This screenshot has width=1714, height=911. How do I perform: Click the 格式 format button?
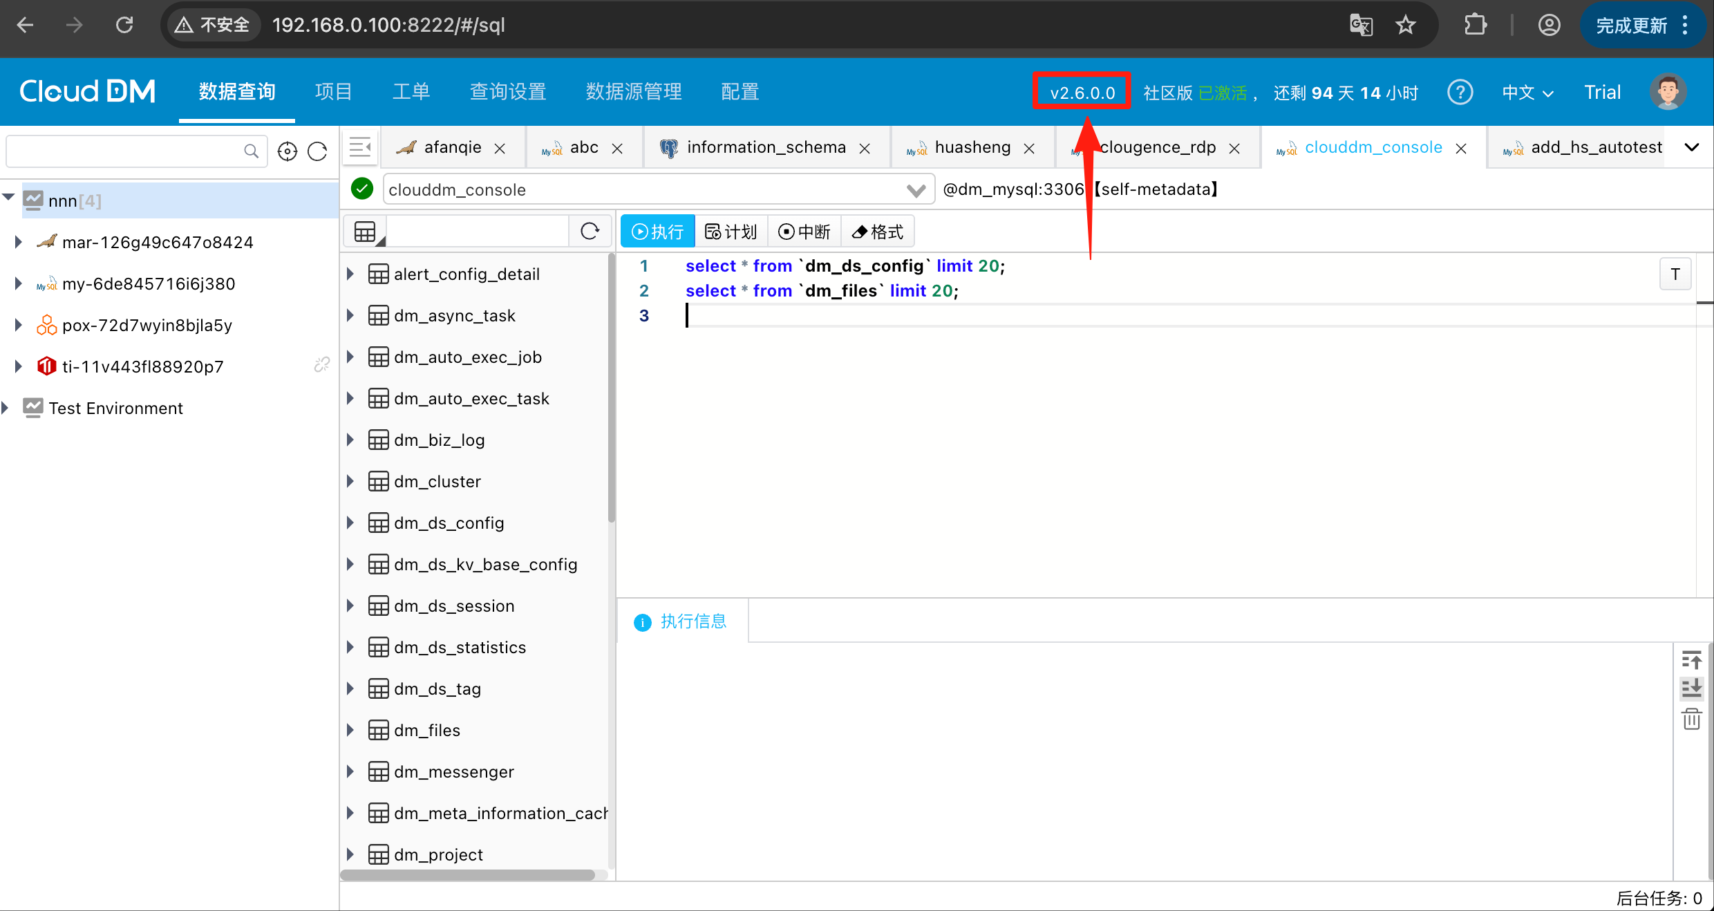tap(878, 232)
